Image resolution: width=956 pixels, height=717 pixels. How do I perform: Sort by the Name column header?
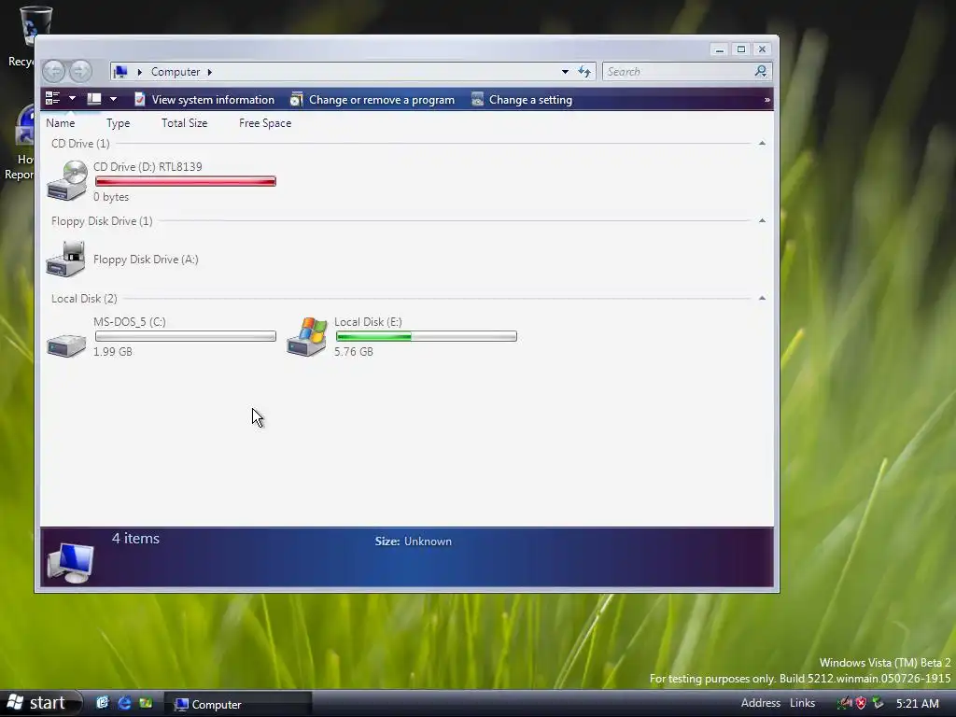[61, 123]
